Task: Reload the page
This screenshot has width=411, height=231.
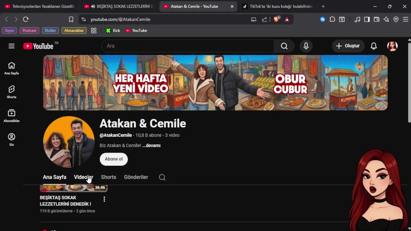Action: pos(26,19)
